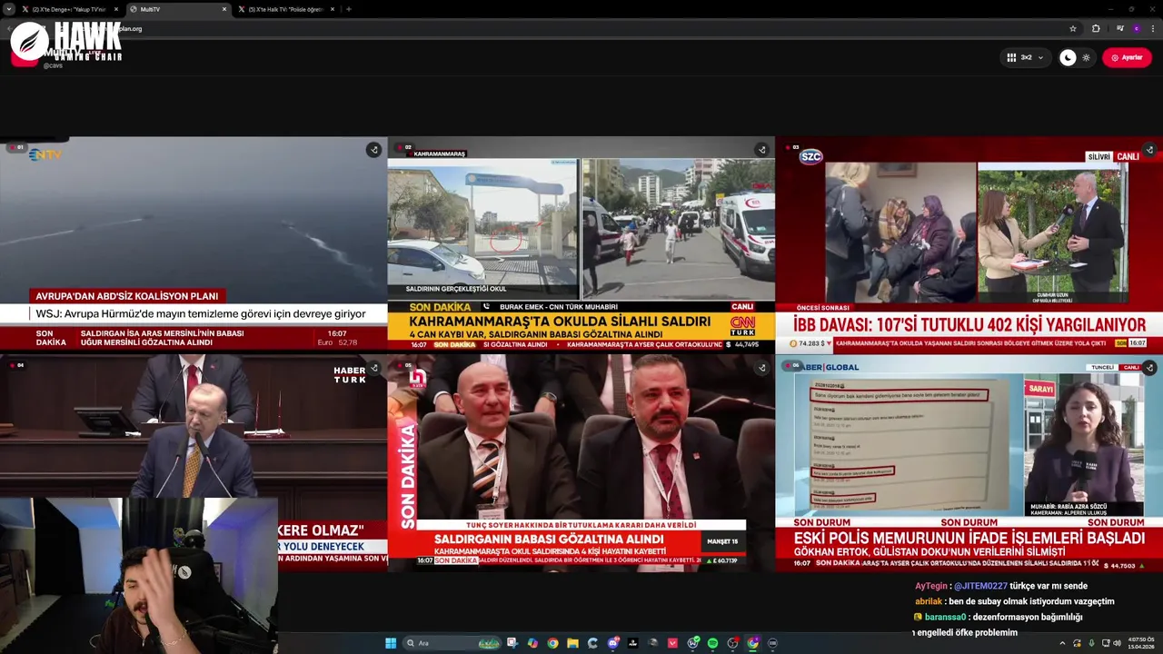This screenshot has width=1163, height=654.
Task: Click the taskbar search box Ara
Action: pyautogui.click(x=452, y=643)
